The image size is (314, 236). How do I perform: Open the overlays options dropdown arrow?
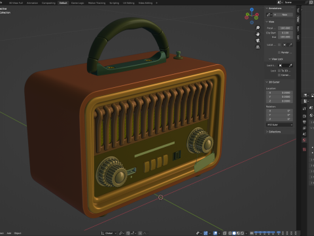tap(219, 233)
